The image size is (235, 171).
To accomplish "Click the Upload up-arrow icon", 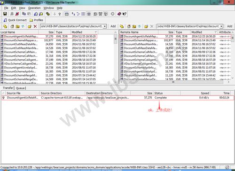I will 60,14.
